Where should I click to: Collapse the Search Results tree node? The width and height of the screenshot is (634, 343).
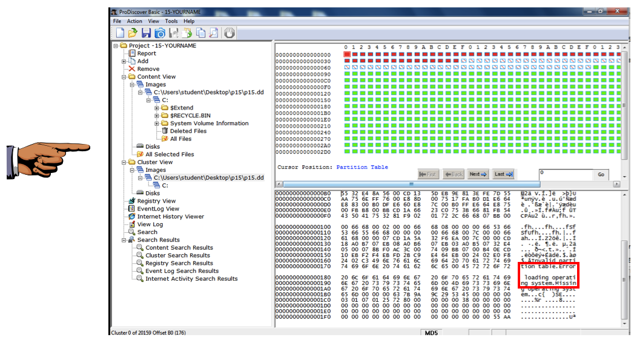click(124, 240)
